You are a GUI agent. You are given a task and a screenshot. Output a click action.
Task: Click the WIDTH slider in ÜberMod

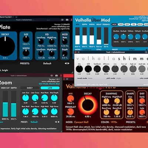pyautogui.click(x=92, y=36)
